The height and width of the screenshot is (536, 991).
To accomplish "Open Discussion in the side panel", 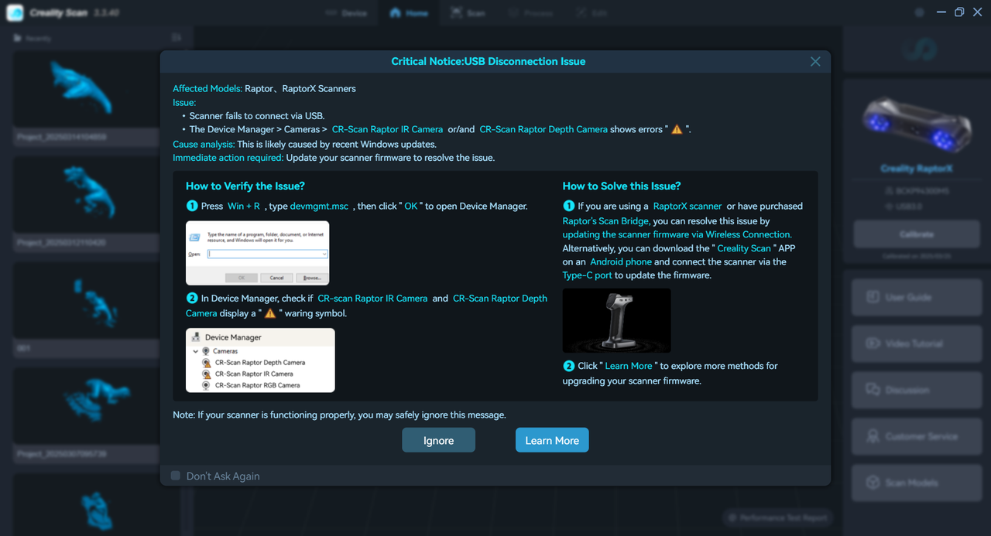I will click(x=917, y=390).
